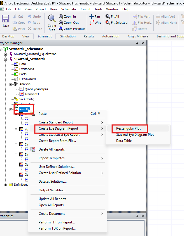Open the Schematic menu in the menu bar
The width and height of the screenshot is (184, 236).
click(x=69, y=9)
